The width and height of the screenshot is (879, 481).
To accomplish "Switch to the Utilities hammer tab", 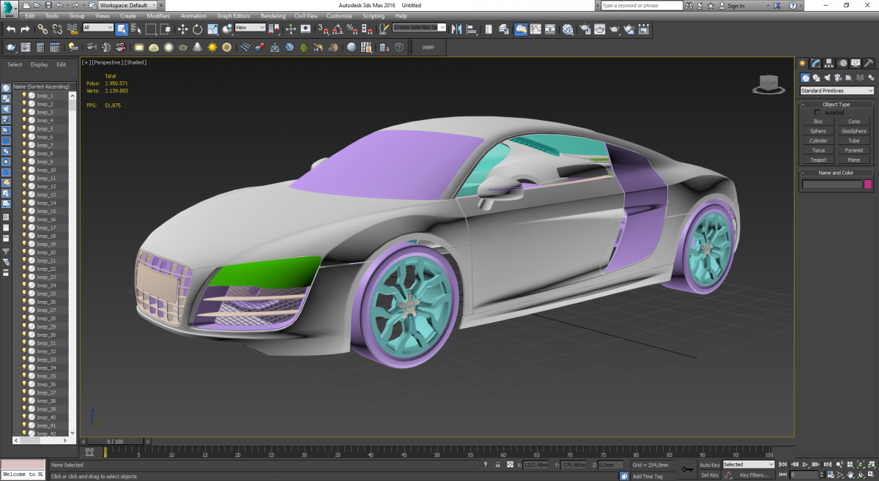I will [869, 64].
